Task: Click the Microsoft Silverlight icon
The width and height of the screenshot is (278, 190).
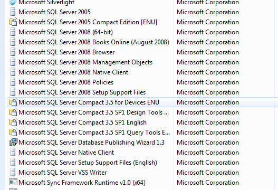Action: coord(13,2)
